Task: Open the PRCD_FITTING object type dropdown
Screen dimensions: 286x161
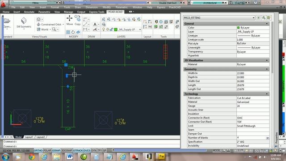Action: click(x=253, y=18)
